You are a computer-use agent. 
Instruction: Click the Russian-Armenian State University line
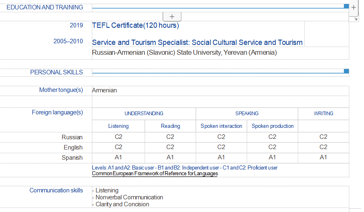pyautogui.click(x=184, y=53)
